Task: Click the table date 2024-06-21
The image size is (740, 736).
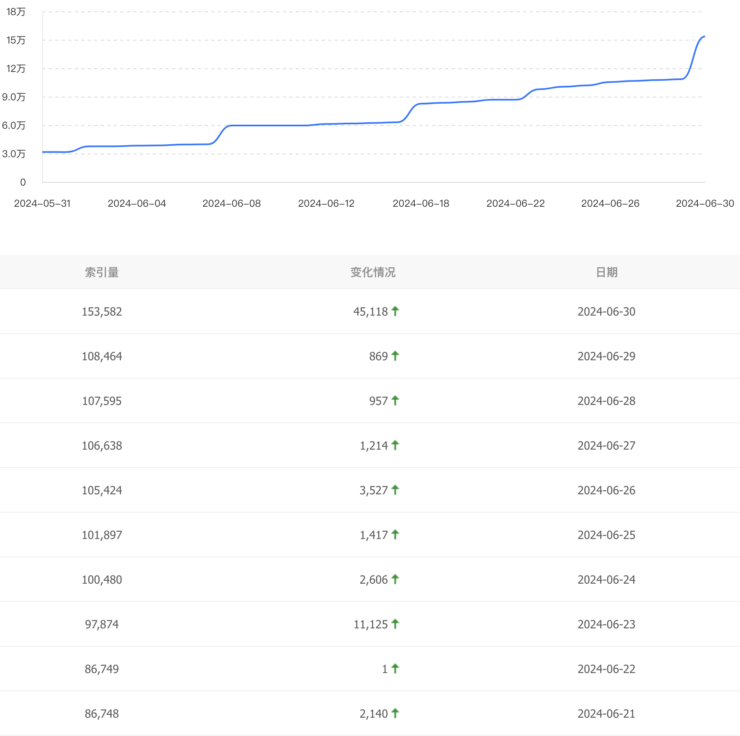Action: (x=606, y=714)
